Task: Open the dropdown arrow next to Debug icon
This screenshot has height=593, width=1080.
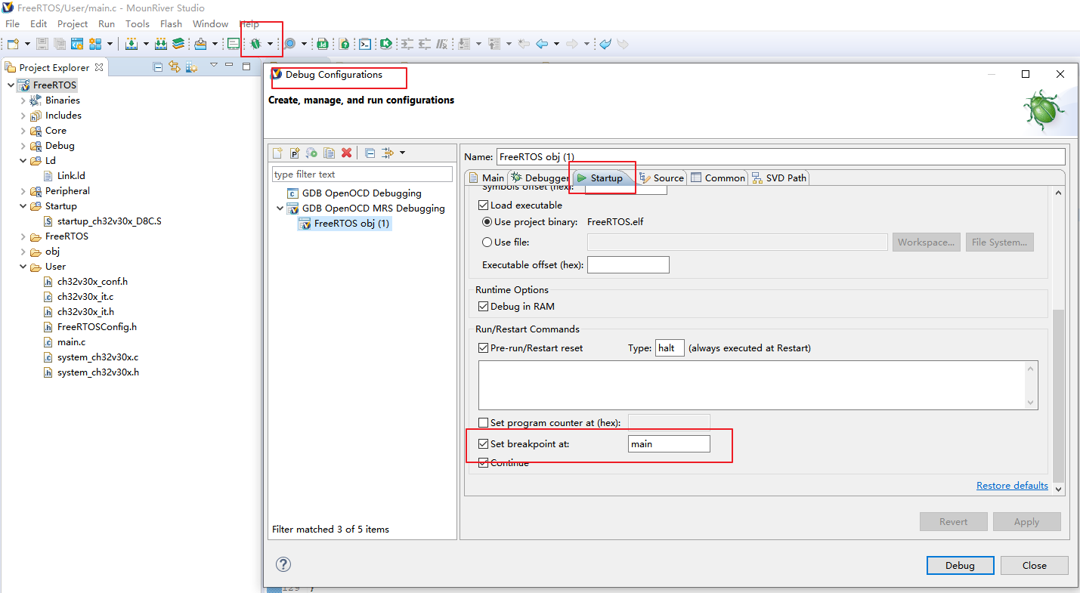Action: pyautogui.click(x=270, y=44)
